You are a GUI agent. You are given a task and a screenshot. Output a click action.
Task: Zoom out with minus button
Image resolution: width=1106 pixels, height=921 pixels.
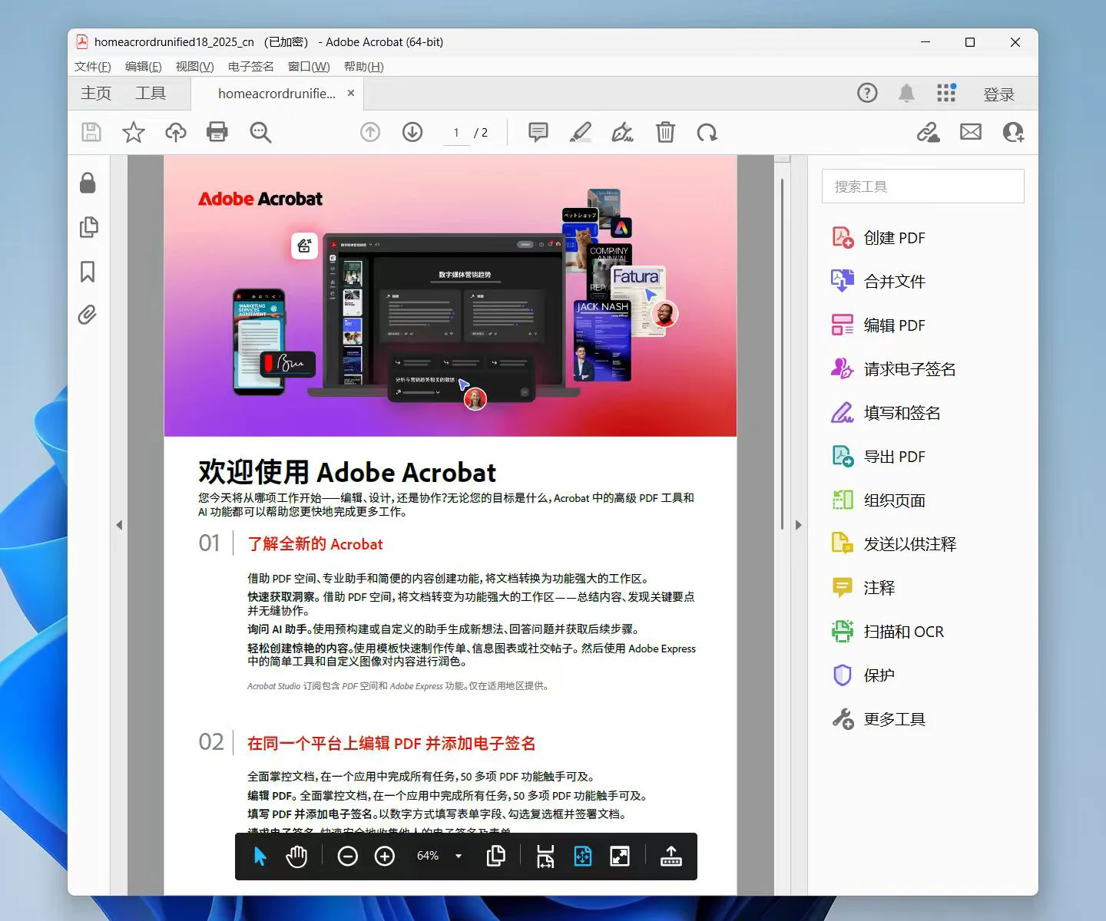(x=348, y=856)
